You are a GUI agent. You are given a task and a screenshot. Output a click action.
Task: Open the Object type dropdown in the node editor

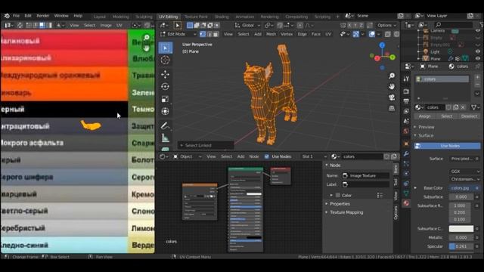coord(188,156)
